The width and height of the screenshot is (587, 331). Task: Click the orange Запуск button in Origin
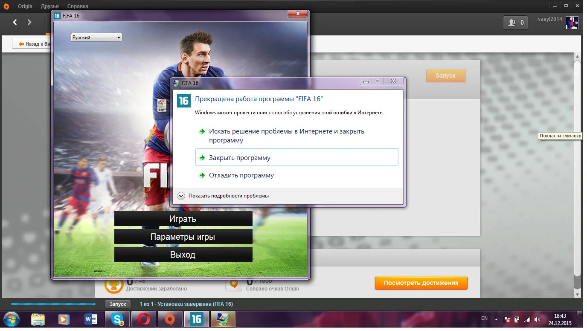click(445, 75)
